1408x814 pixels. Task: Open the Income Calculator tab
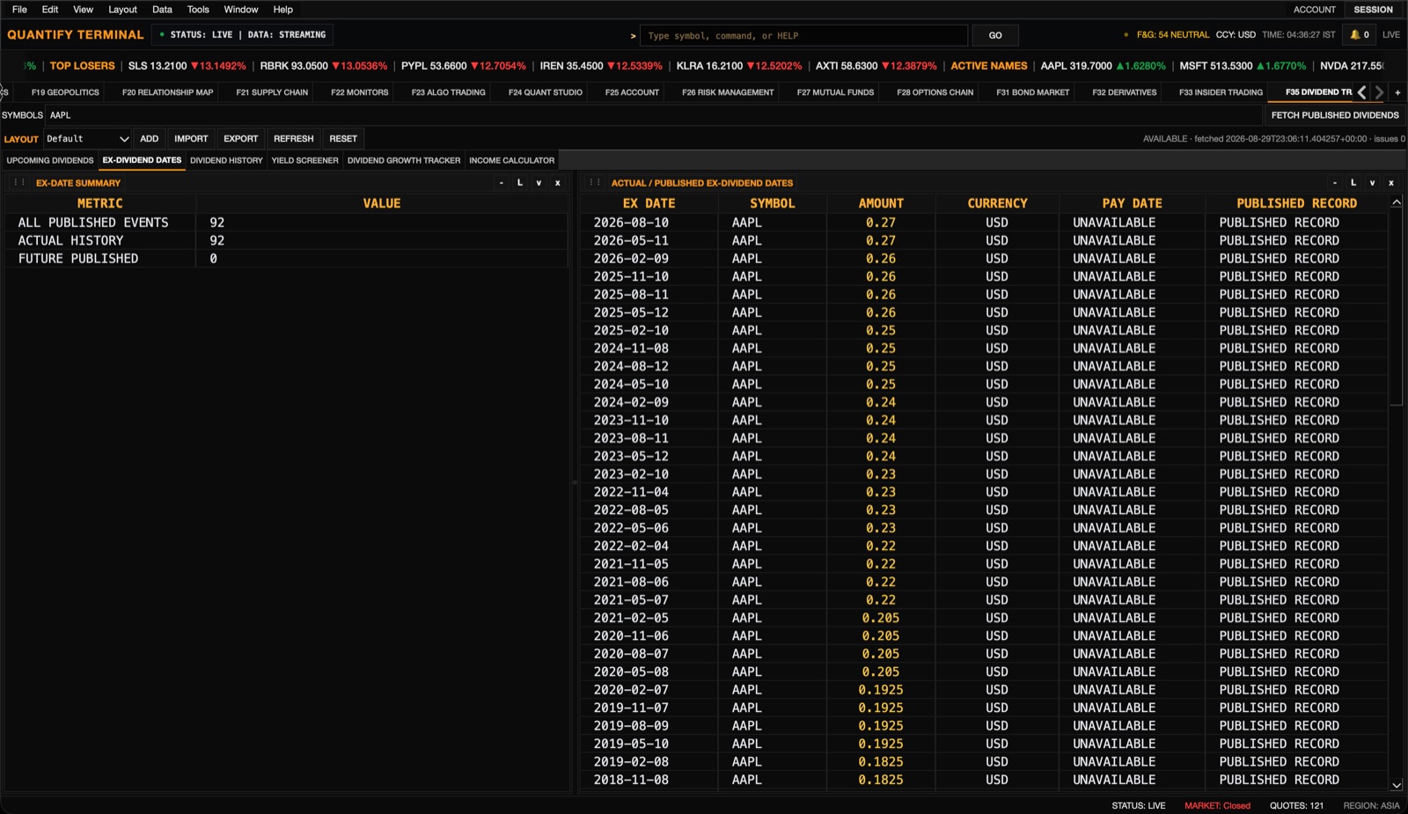point(511,161)
